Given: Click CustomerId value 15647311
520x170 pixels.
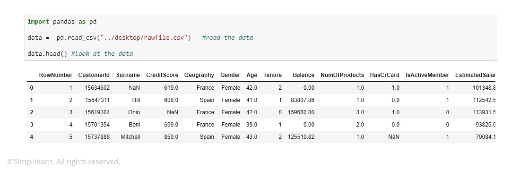Looking at the screenshot, I should 97,100.
